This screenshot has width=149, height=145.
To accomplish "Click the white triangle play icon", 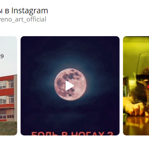I will tap(70, 86).
